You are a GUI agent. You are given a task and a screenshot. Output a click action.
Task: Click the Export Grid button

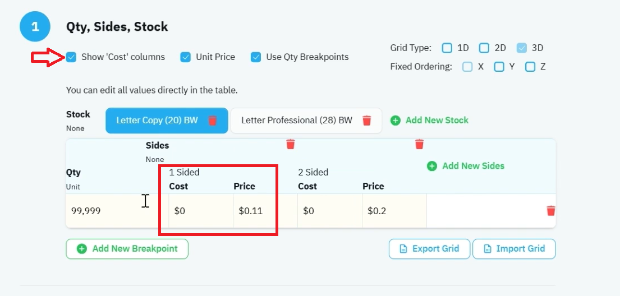tap(429, 249)
